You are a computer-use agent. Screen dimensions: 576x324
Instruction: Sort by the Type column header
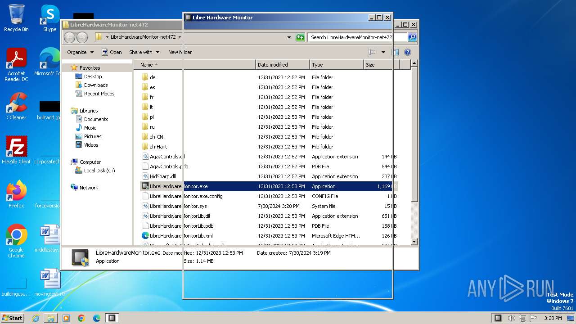[x=337, y=65]
